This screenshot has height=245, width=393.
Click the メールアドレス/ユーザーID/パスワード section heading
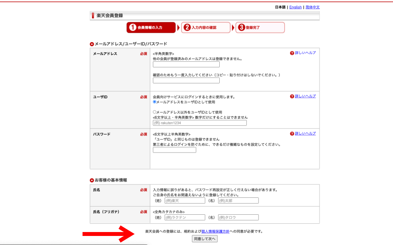(x=131, y=44)
